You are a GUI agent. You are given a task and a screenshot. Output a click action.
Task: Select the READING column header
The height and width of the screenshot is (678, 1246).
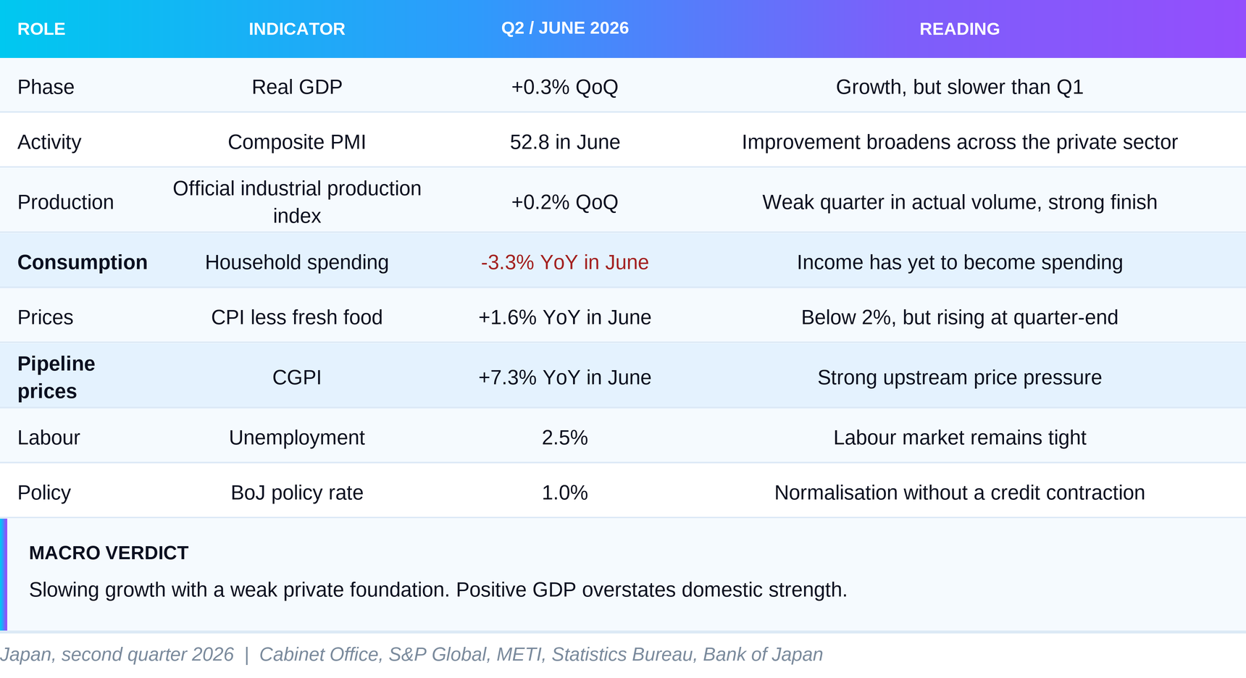tap(959, 29)
